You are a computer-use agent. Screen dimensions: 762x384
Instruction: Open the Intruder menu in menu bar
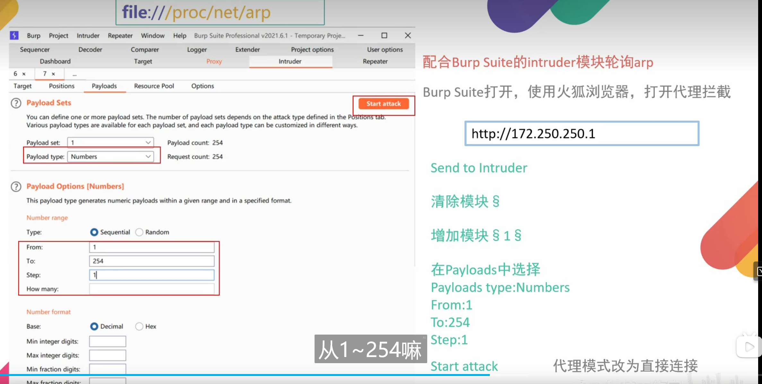(88, 36)
